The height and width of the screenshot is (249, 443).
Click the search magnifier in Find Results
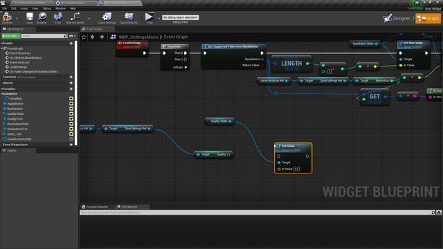click(x=433, y=212)
